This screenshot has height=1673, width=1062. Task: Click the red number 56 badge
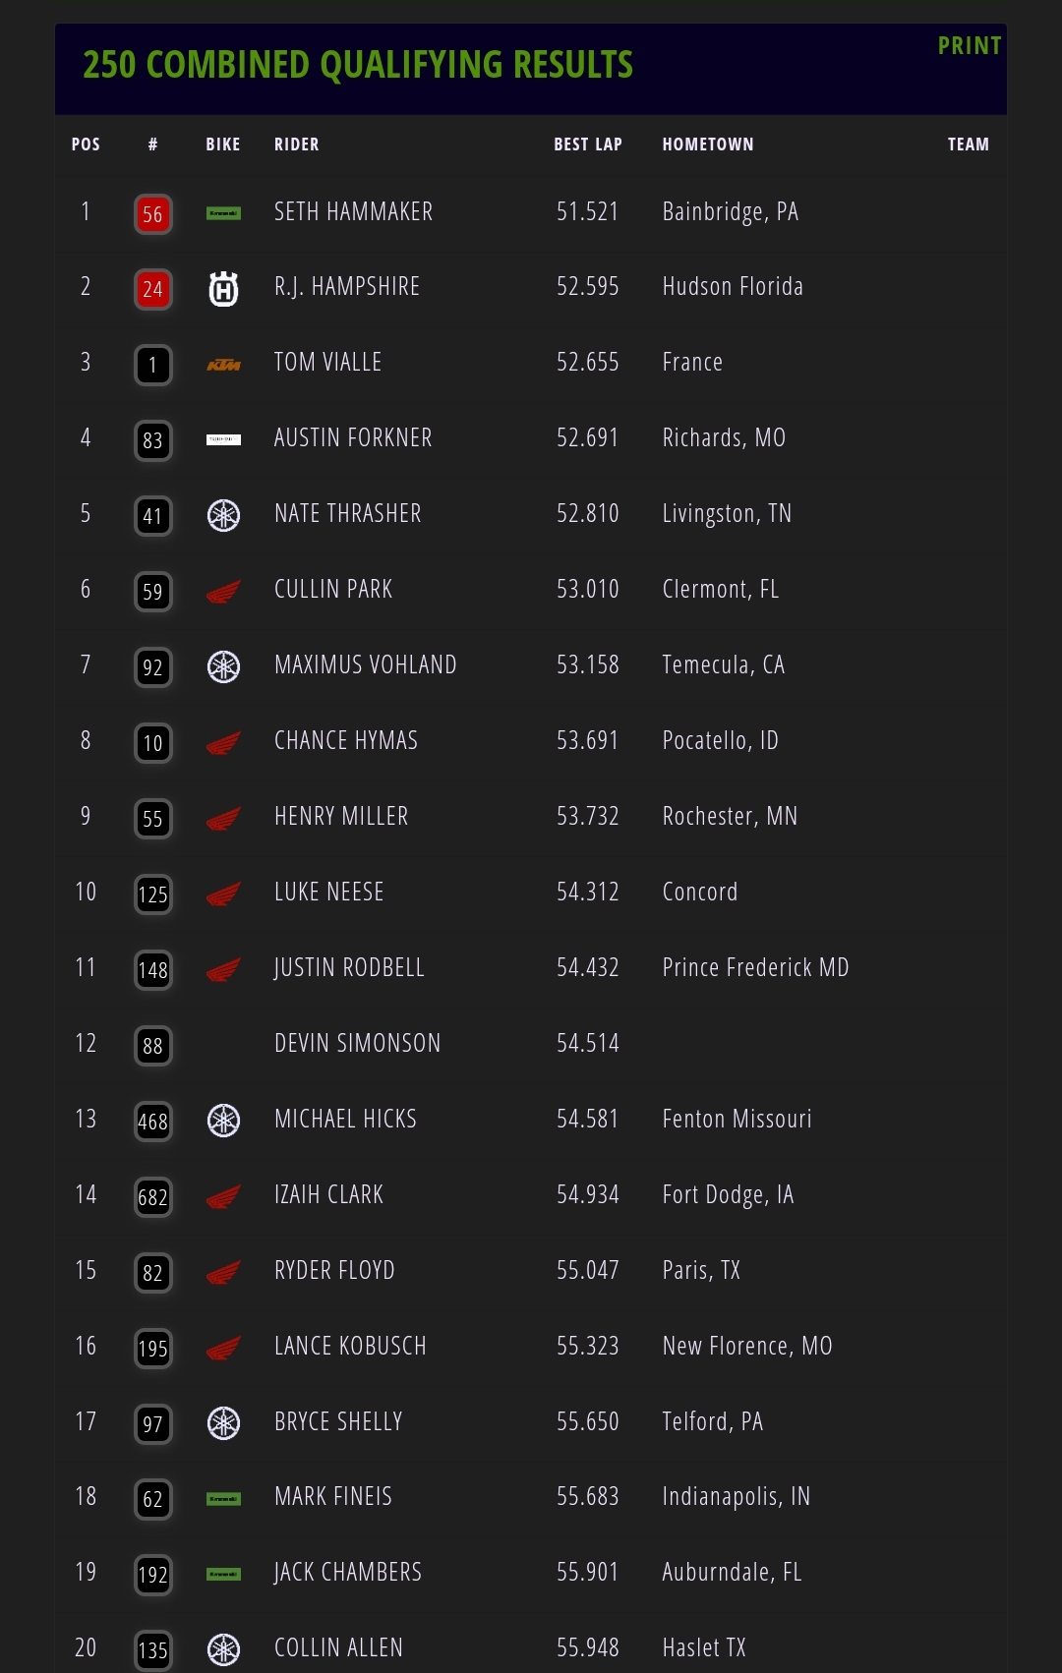152,214
